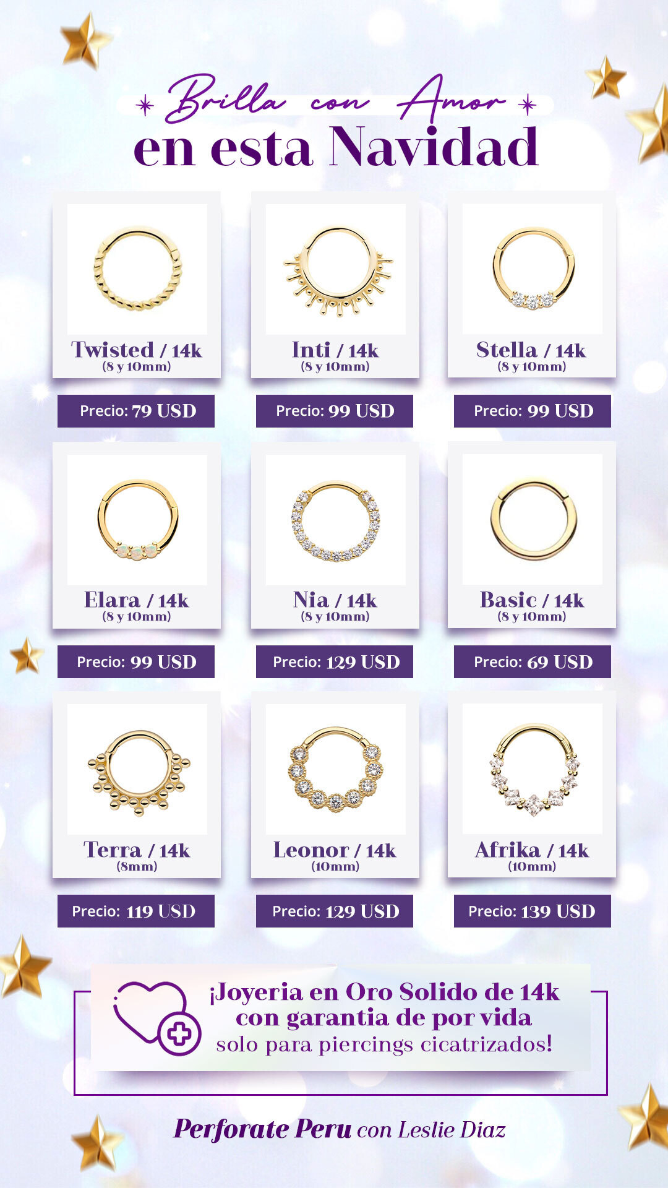Select the Twisted ring product image
The height and width of the screenshot is (1188, 668).
137,269
